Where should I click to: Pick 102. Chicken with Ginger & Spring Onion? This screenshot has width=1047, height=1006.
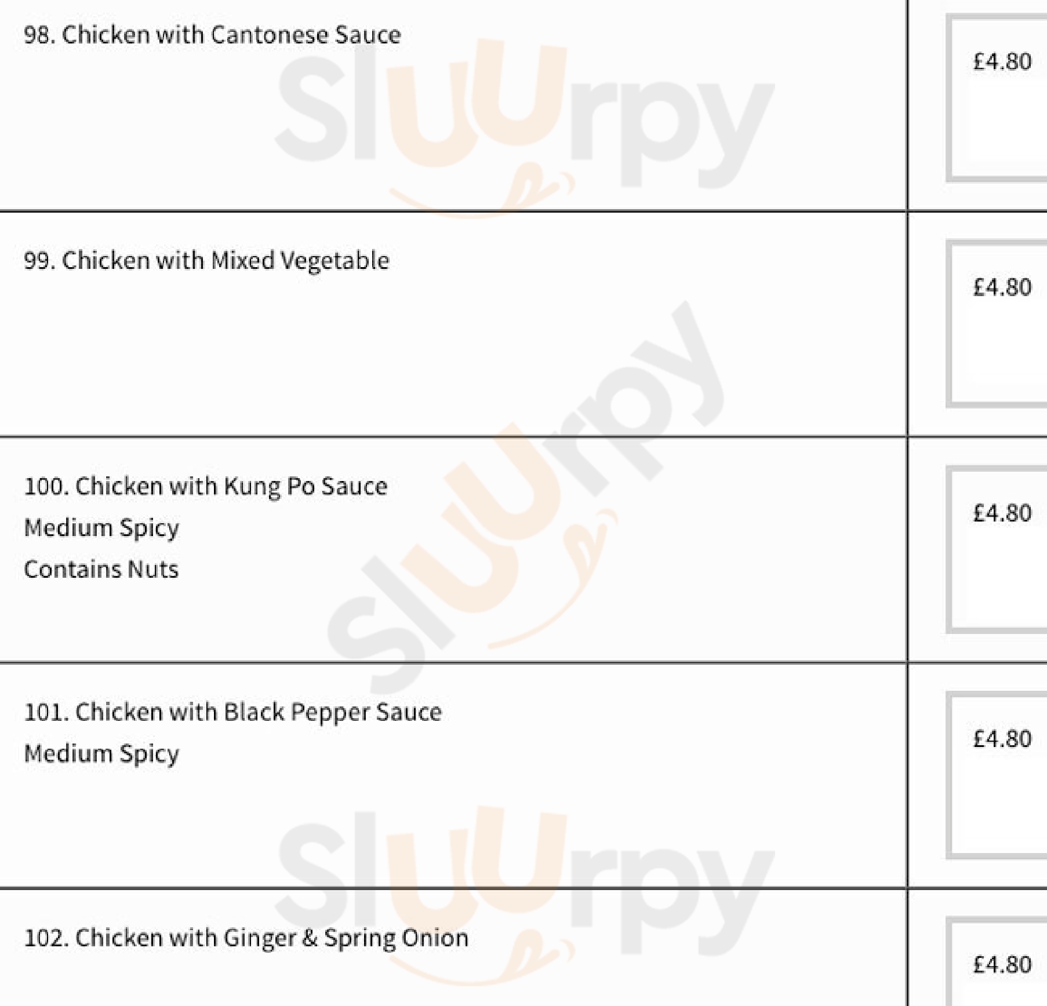[x=246, y=938]
